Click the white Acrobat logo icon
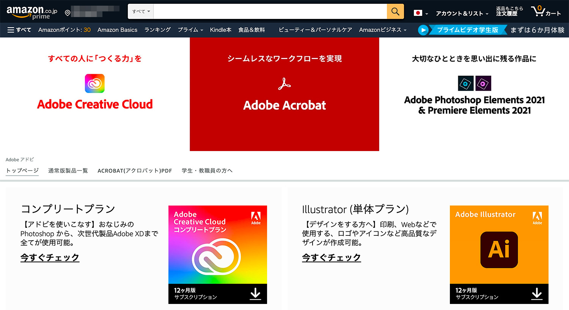Viewport: 569px width, 310px height. tap(284, 84)
